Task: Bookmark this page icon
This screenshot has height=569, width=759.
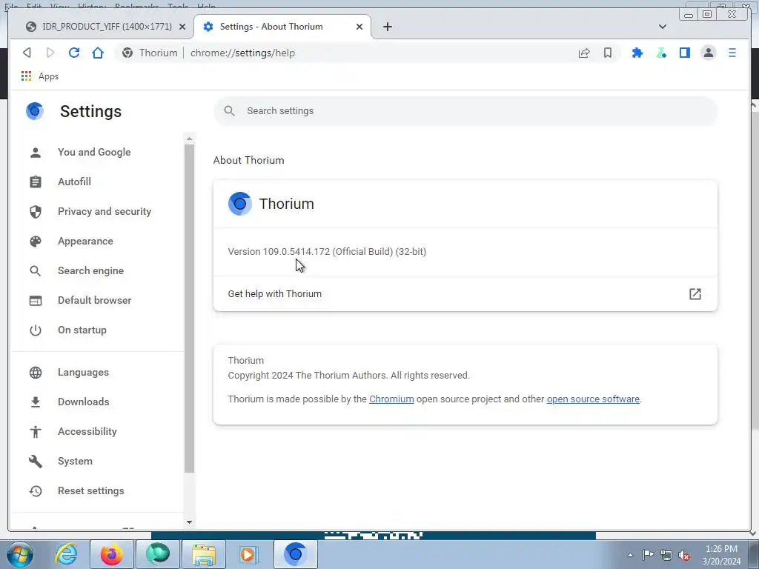Action: 608,53
